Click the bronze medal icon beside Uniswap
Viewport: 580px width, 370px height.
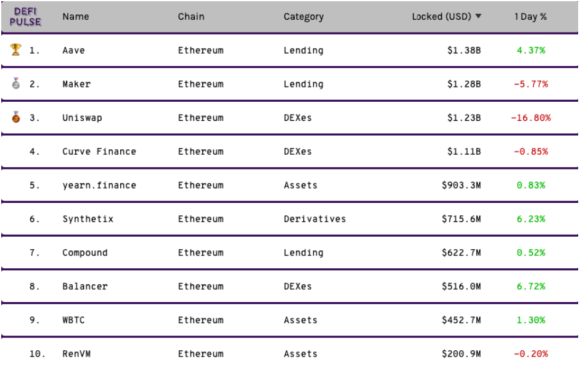point(15,117)
